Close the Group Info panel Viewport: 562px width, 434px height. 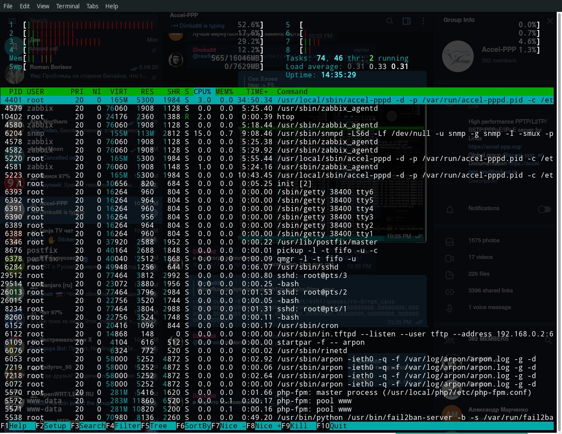point(550,21)
